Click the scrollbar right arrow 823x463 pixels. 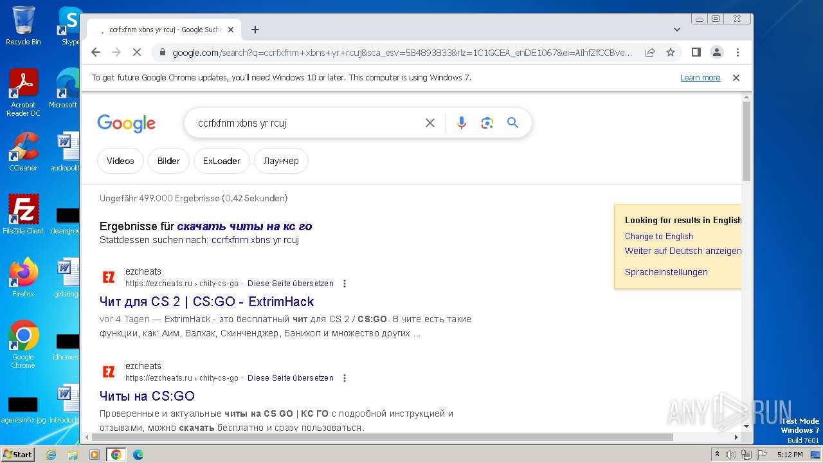coord(736,437)
